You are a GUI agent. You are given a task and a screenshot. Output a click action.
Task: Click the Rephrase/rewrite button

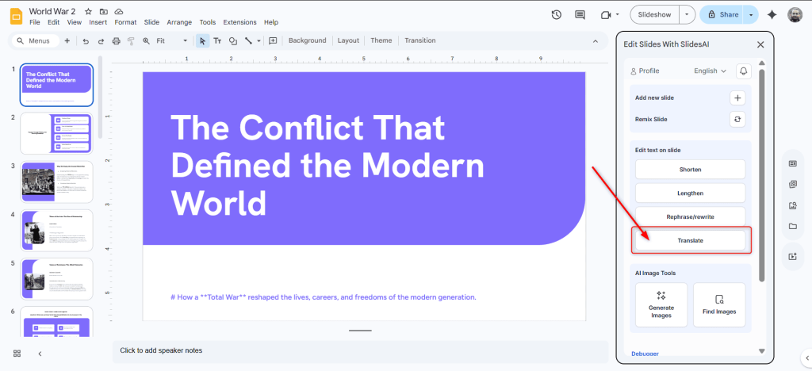coord(691,216)
